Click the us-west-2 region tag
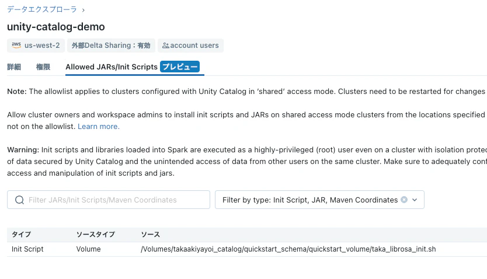The width and height of the screenshot is (487, 279). click(x=36, y=46)
